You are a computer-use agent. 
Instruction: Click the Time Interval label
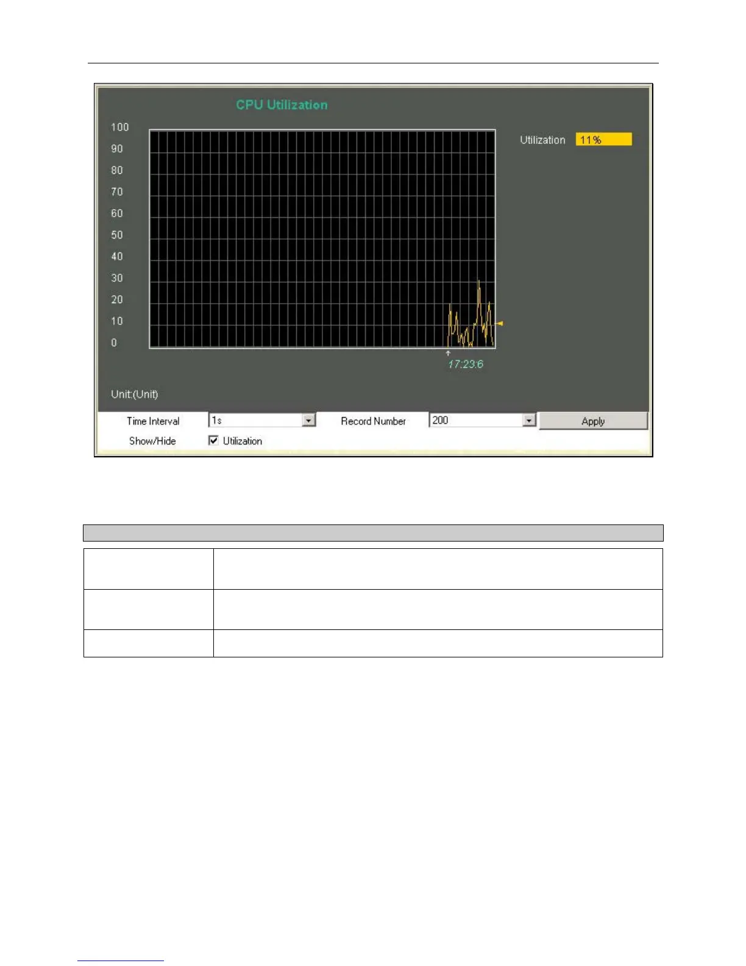[x=153, y=421]
